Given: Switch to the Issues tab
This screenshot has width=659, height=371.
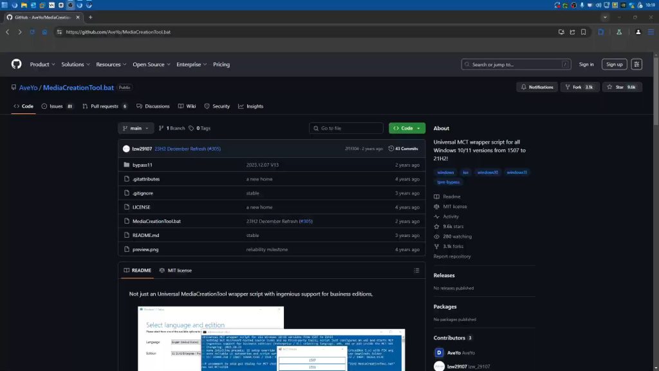Looking at the screenshot, I should pos(57,106).
